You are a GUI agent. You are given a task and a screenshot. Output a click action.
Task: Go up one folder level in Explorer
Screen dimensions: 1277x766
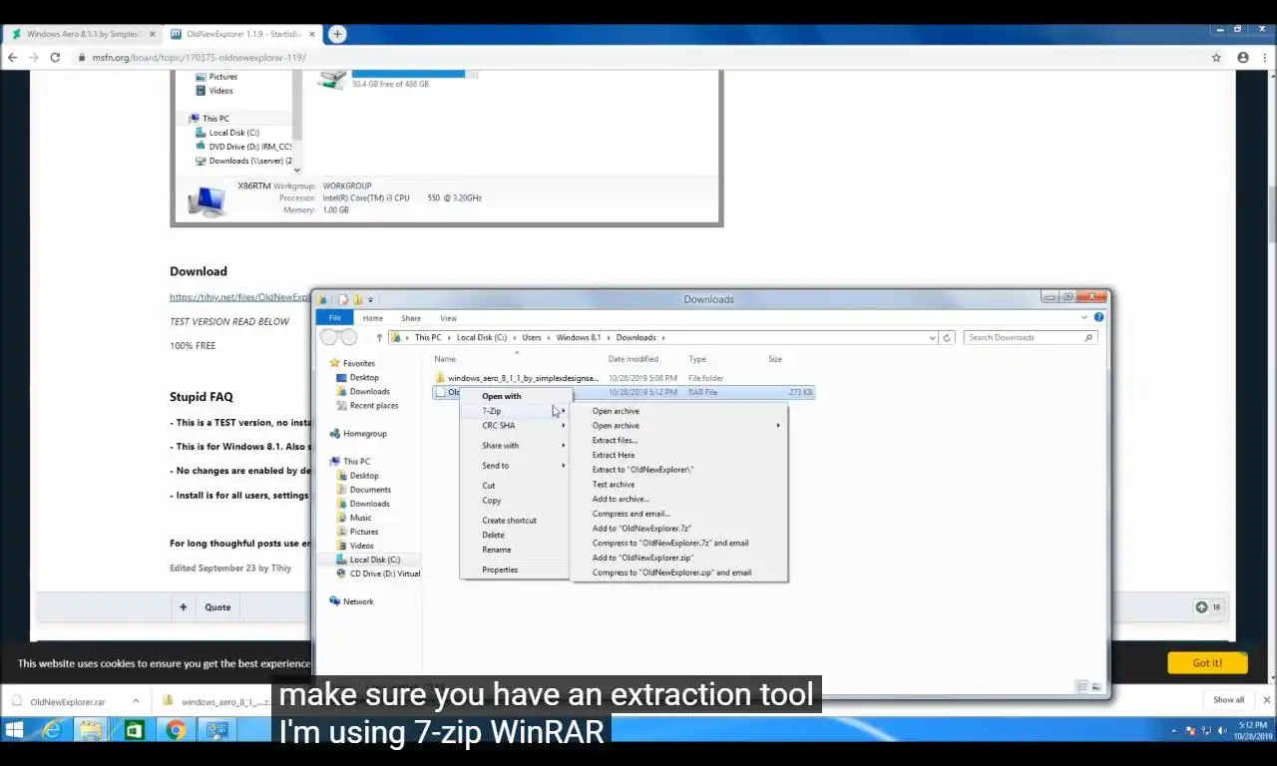[379, 337]
